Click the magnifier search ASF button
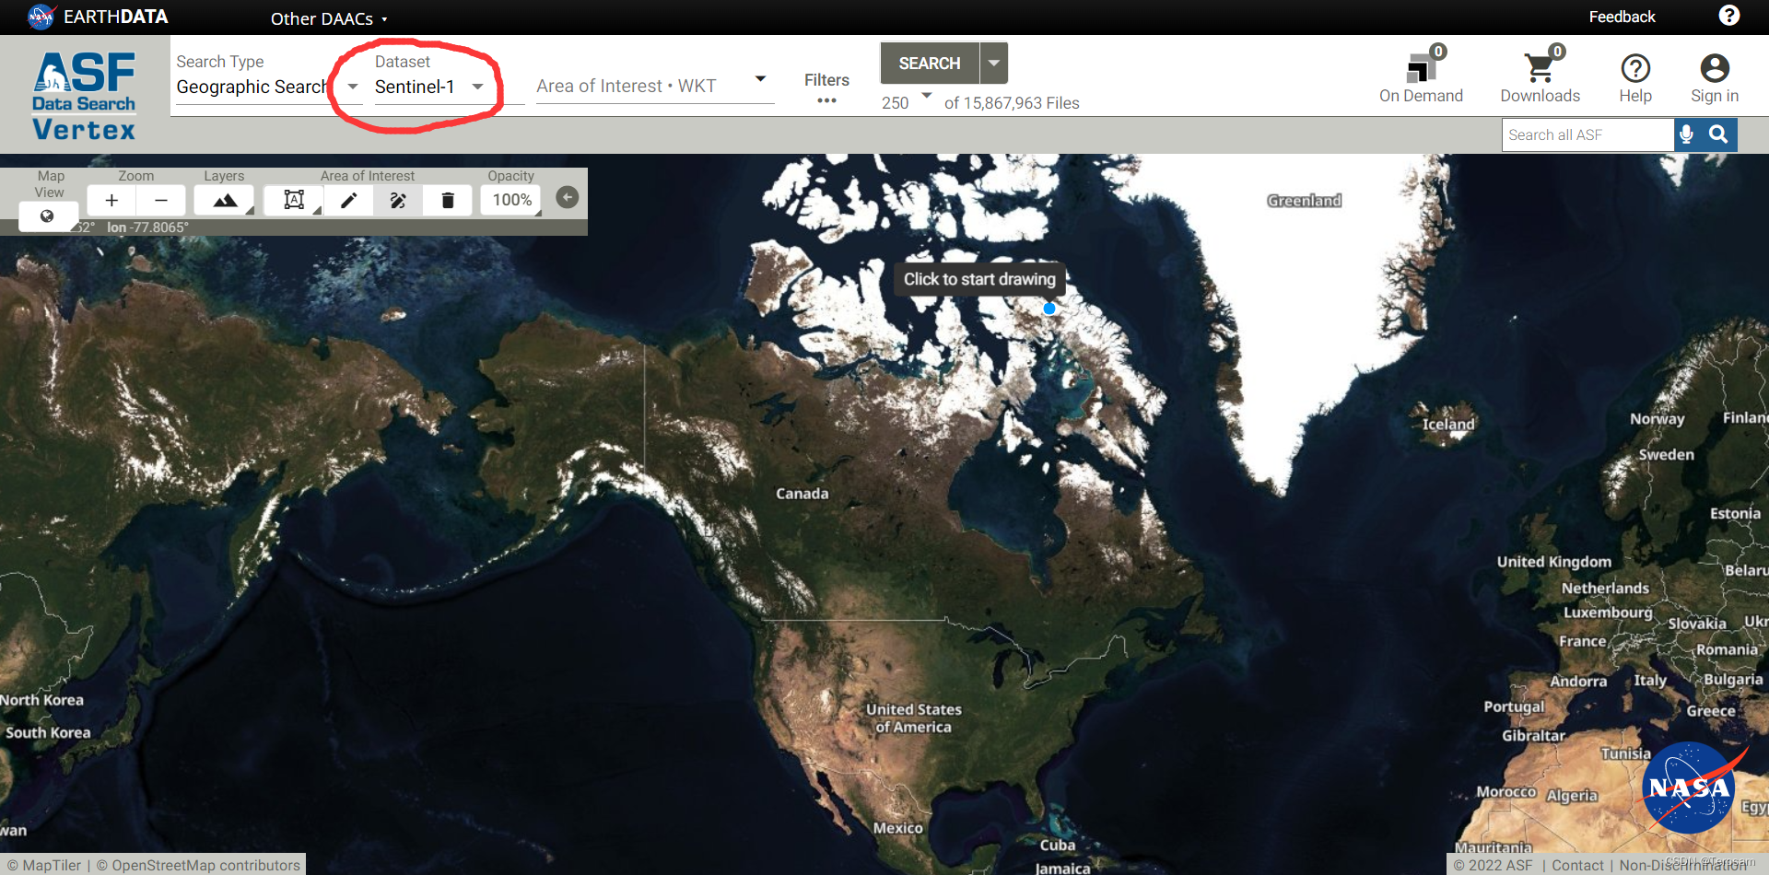 (x=1718, y=134)
